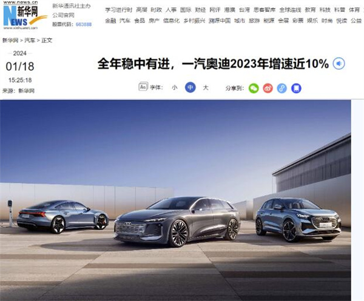Share article to Weibo
This screenshot has height=301, width=364.
268,88
